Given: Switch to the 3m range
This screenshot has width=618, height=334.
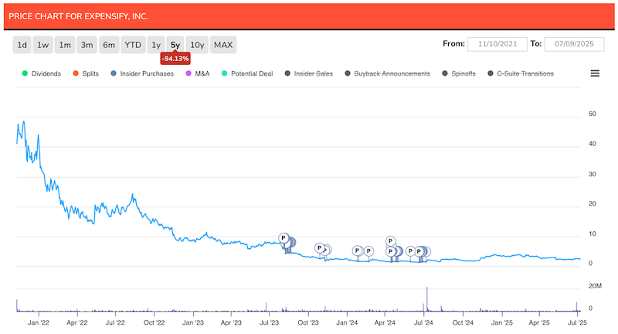Looking at the screenshot, I should (87, 45).
